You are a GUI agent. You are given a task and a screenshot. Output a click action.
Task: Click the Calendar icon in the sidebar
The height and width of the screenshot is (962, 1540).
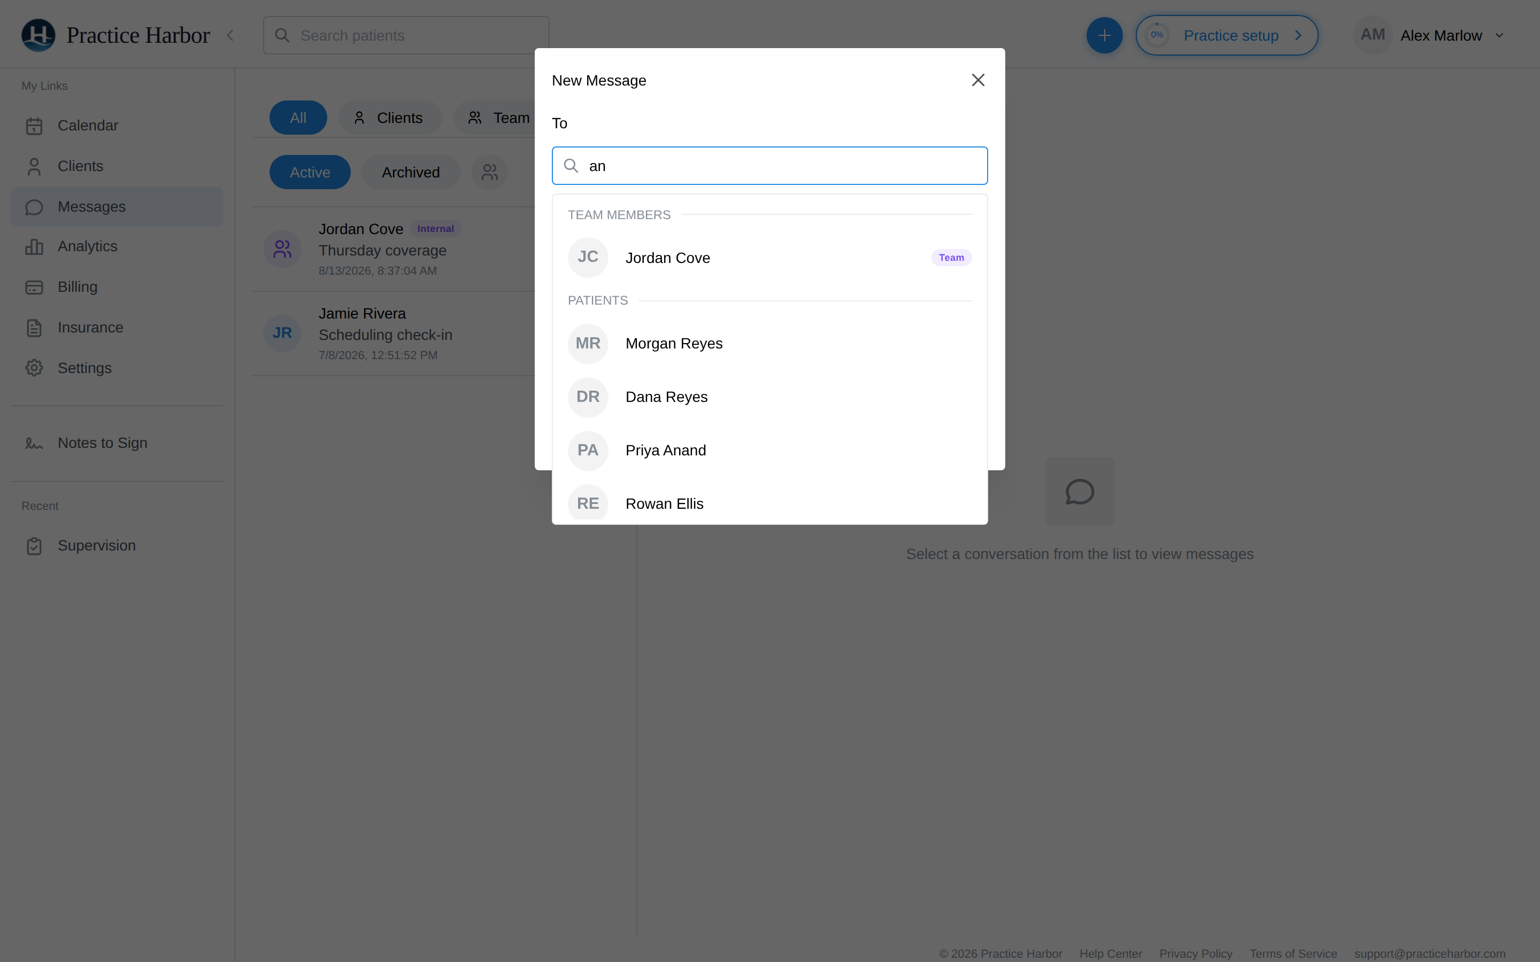(x=34, y=126)
